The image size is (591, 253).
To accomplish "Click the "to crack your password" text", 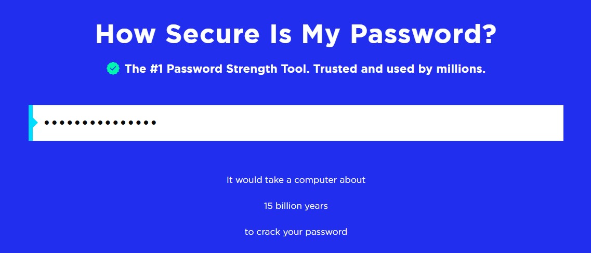I will click(296, 232).
